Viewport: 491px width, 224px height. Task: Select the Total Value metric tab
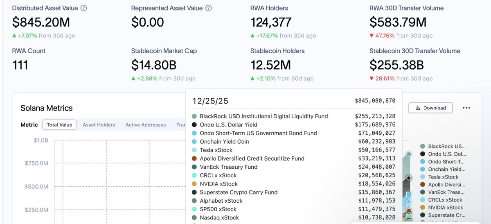click(59, 125)
